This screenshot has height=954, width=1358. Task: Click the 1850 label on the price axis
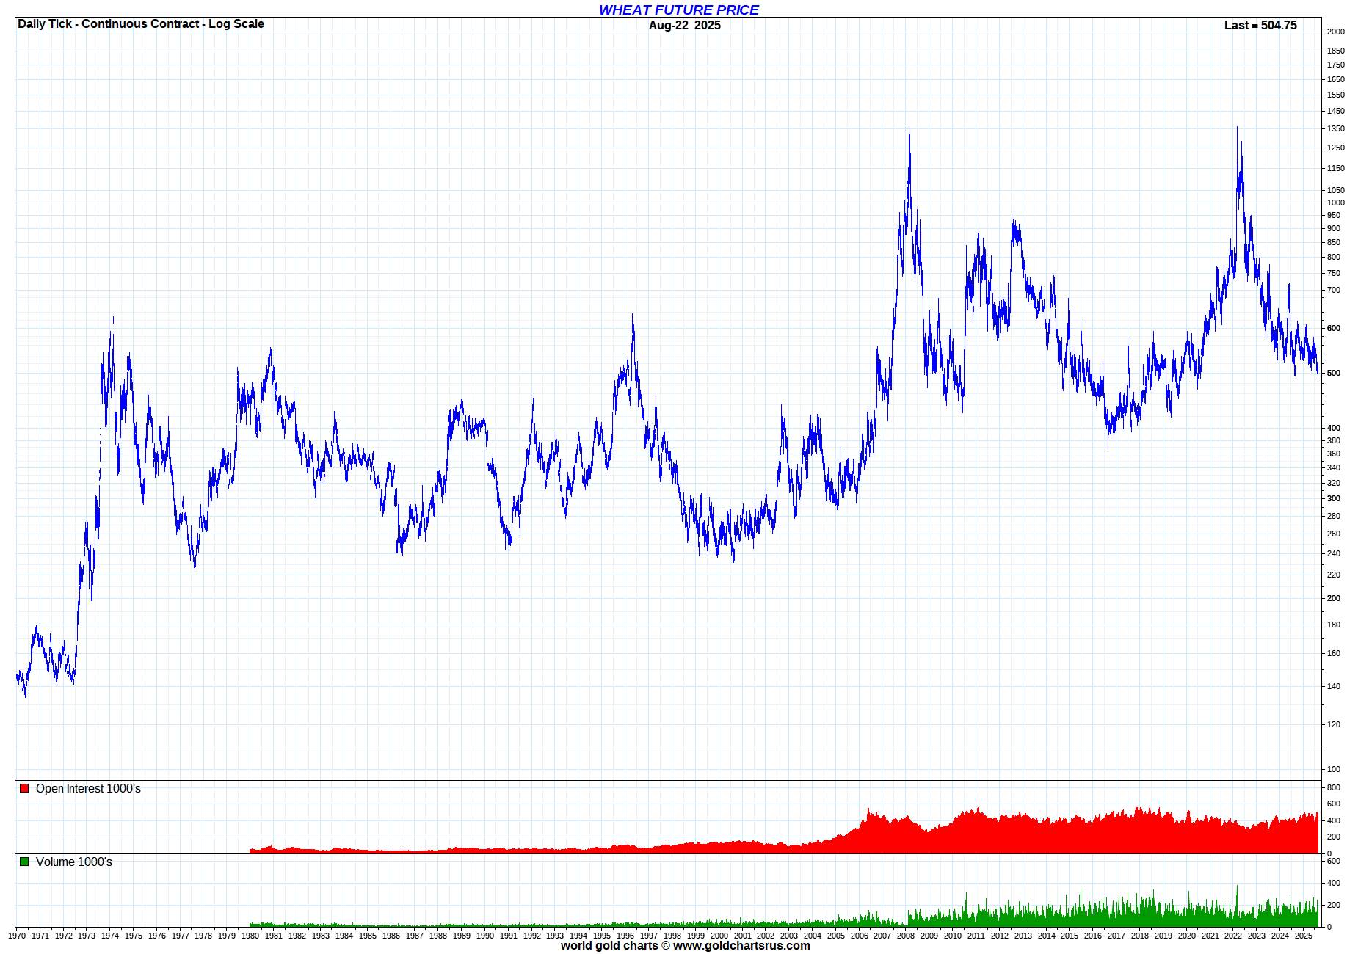[1336, 51]
